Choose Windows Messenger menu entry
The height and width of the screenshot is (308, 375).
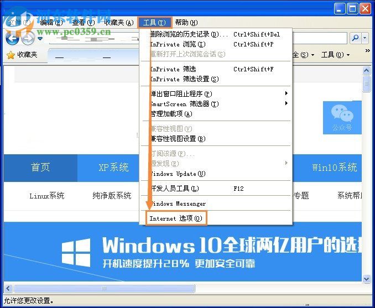tap(216, 203)
